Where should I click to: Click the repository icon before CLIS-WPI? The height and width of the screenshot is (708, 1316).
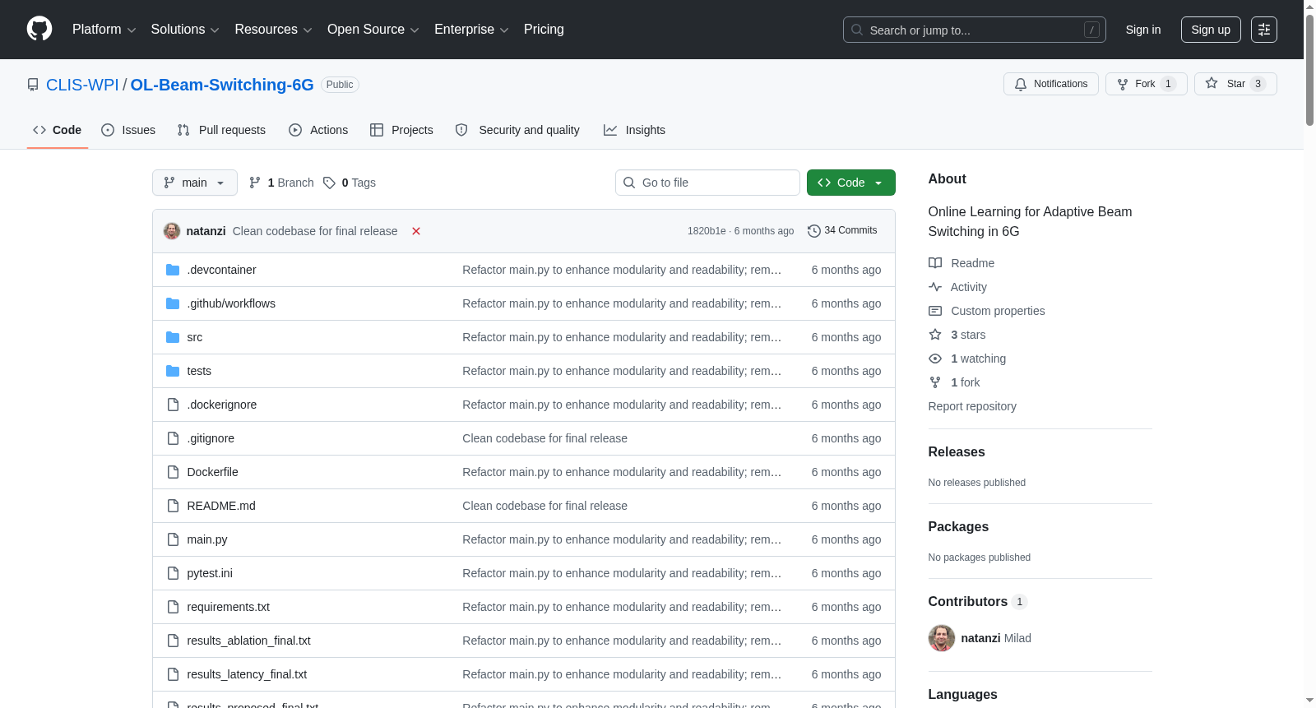pyautogui.click(x=33, y=85)
